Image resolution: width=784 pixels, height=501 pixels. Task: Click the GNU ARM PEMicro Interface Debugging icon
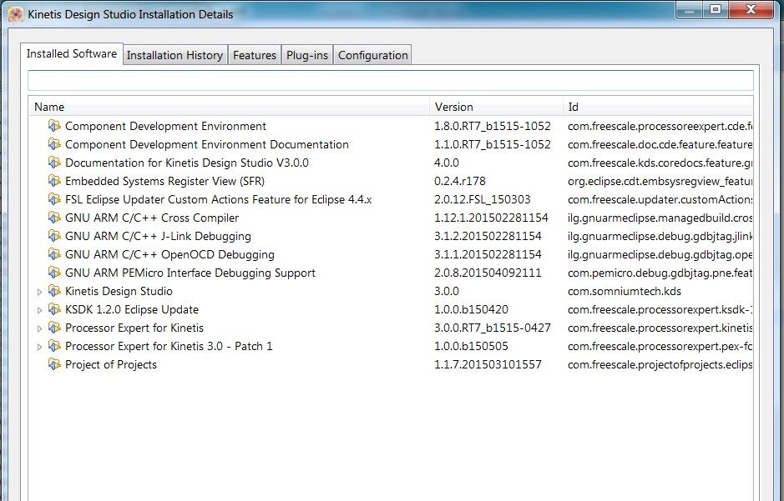click(54, 273)
